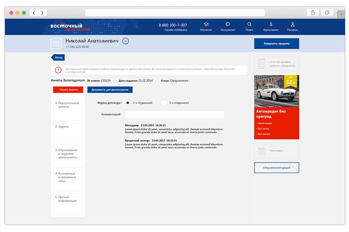Click into the Комментарий text field
The height and width of the screenshot is (232, 349).
tap(174, 114)
